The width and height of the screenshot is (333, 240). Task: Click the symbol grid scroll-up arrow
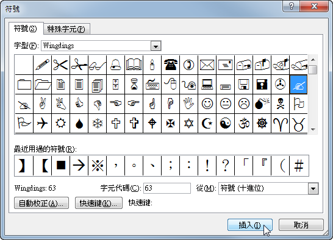point(313,60)
